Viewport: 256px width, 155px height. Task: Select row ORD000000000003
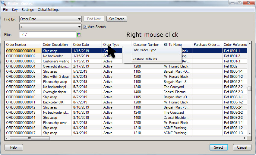click(126, 61)
